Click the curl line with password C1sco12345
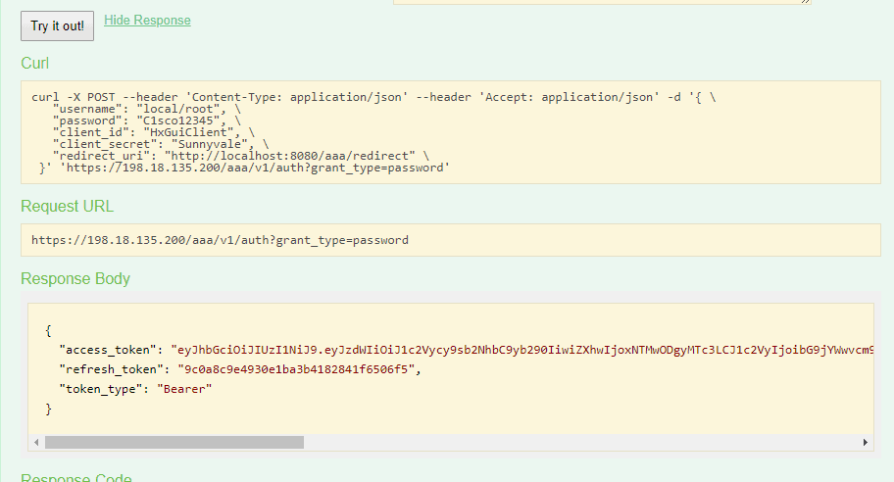Image resolution: width=894 pixels, height=482 pixels. point(146,120)
